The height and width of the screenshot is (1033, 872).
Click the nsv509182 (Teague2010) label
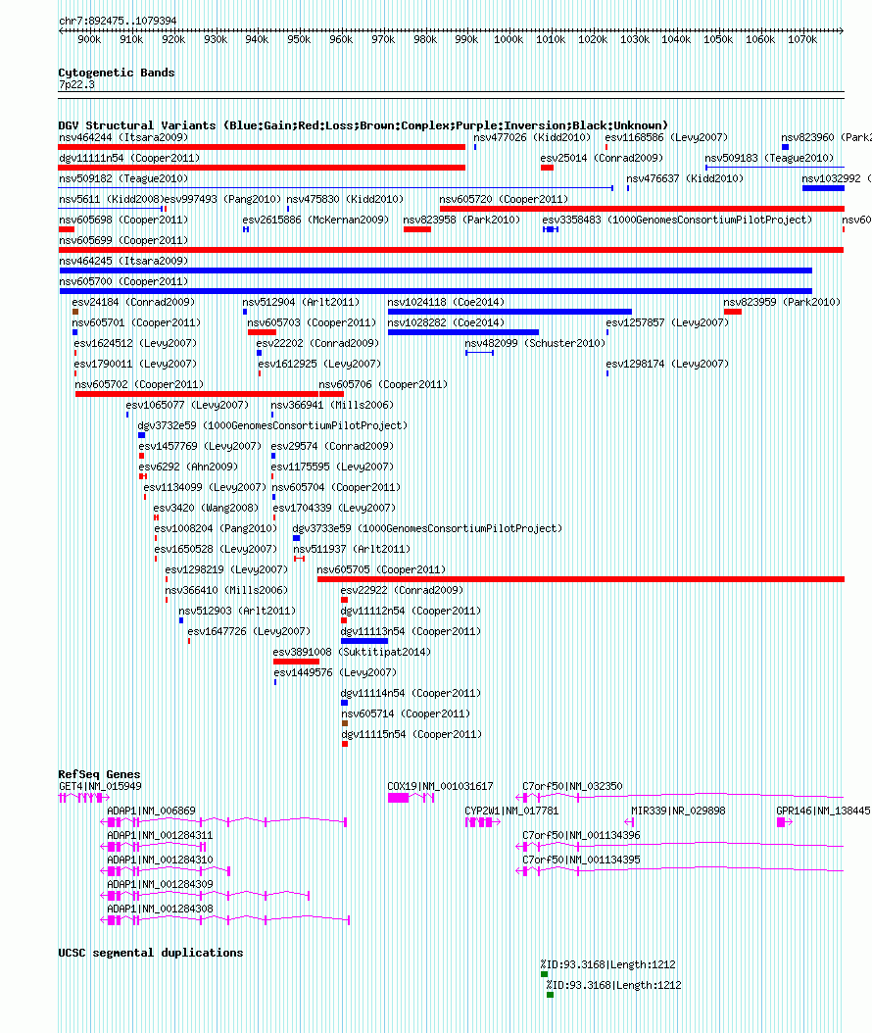point(123,178)
